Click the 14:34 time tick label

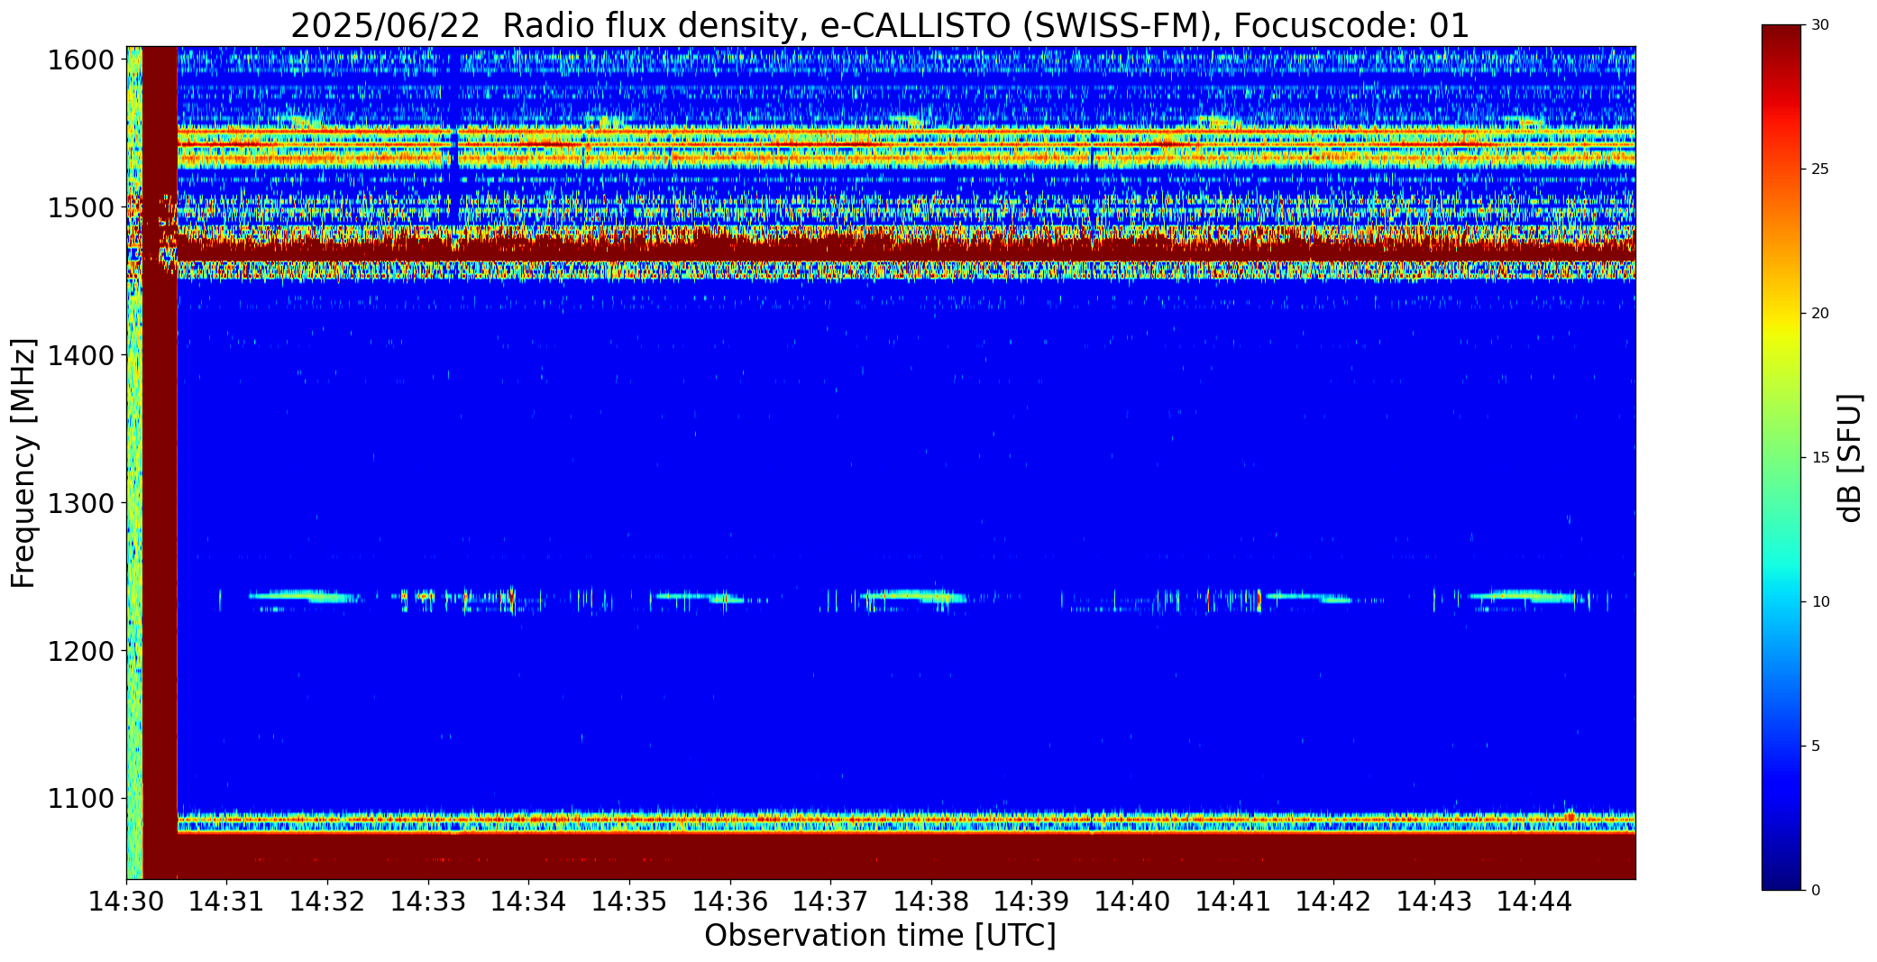pyautogui.click(x=529, y=902)
